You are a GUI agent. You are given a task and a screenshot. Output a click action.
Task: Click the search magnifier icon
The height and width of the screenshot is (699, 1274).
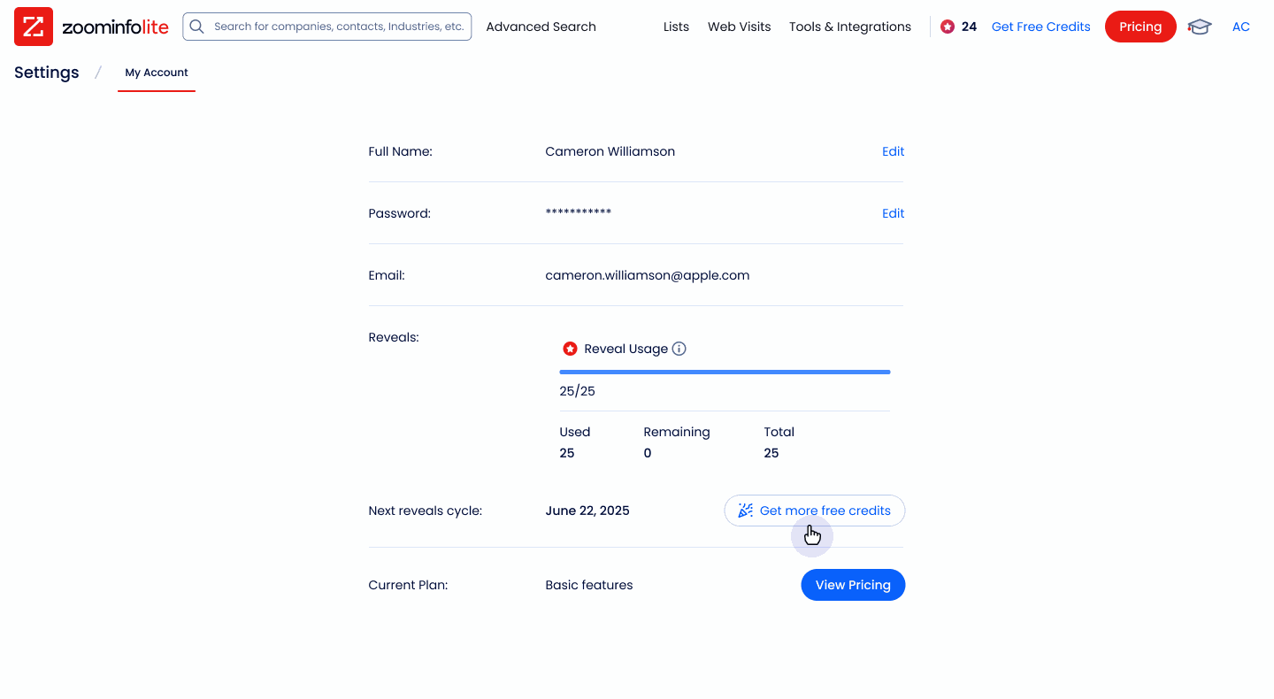tap(197, 27)
